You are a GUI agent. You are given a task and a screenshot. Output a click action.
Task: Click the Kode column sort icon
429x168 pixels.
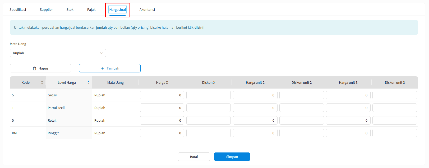42,83
